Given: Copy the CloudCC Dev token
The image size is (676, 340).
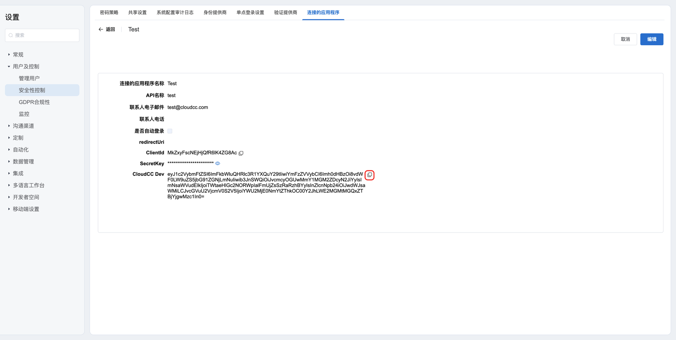Looking at the screenshot, I should pos(369,175).
